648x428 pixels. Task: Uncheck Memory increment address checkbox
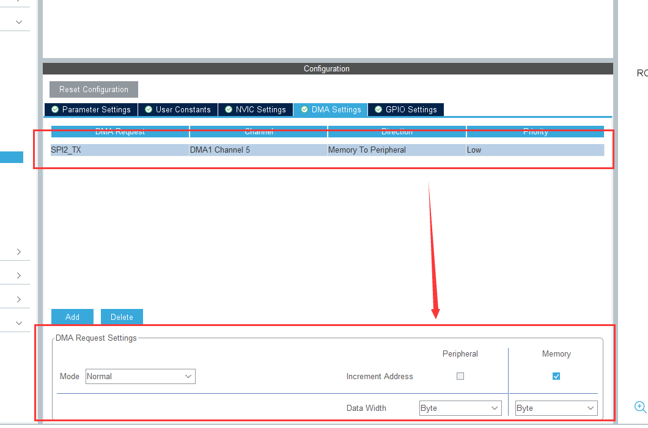[x=556, y=376]
